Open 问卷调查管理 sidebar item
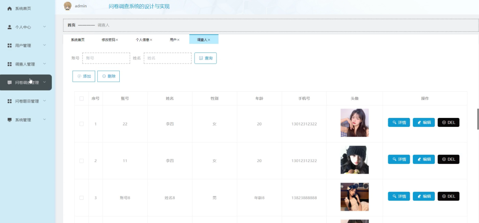Image resolution: width=479 pixels, height=223 pixels. click(26, 82)
